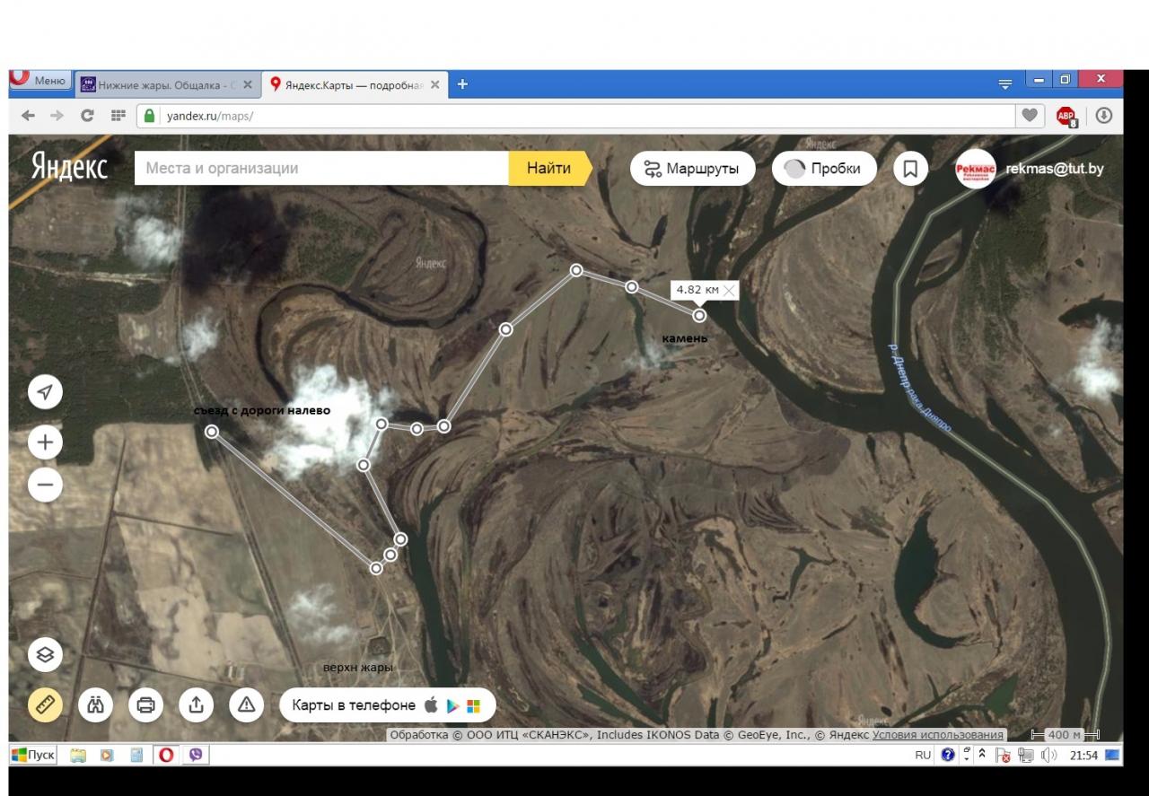Toggle the Пробки traffic layer
Image resolution: width=1149 pixels, height=796 pixels.
coord(823,169)
